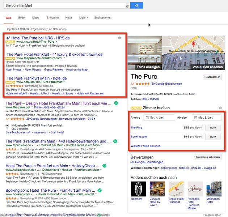Image resolution: width=228 pixels, height=217 pixels.
Task: Click Buch button for Booking.com price
Action: [x=213, y=137]
